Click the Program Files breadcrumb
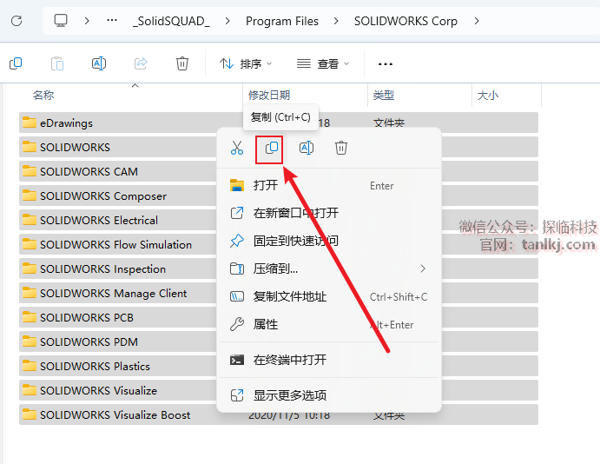The height and width of the screenshot is (464, 600). tap(281, 21)
